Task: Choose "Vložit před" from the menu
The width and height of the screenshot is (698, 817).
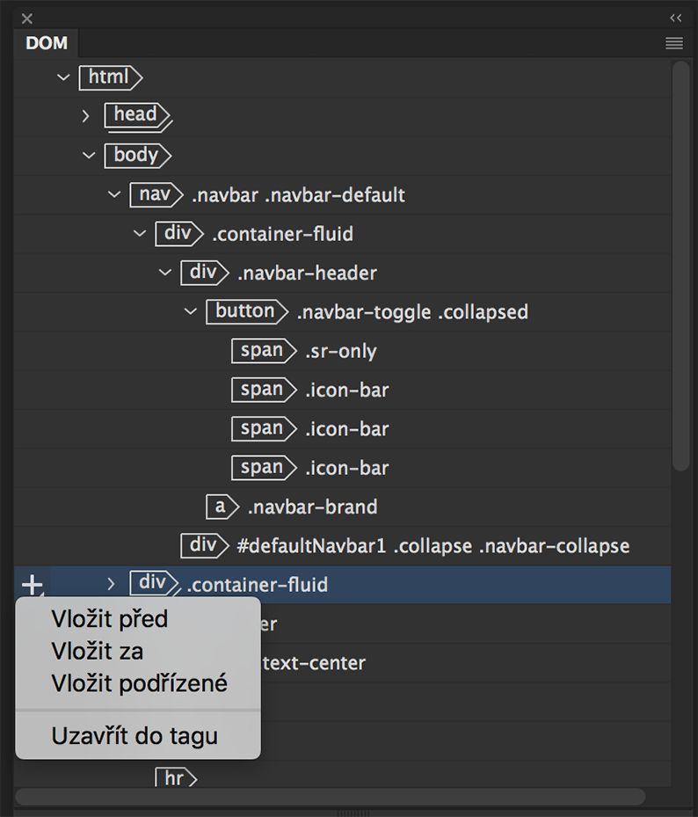Action: point(109,619)
